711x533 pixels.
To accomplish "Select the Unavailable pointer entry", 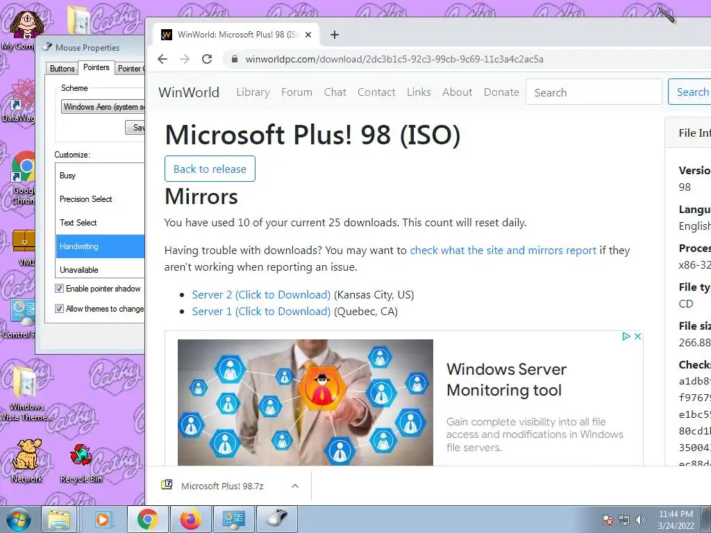I will click(100, 269).
